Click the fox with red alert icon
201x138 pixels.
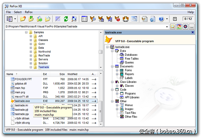(117, 19)
